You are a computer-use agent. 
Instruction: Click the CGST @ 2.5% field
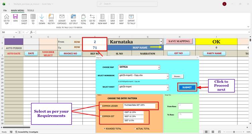click(134, 113)
